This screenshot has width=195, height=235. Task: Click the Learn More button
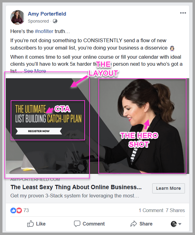pyautogui.click(x=168, y=188)
